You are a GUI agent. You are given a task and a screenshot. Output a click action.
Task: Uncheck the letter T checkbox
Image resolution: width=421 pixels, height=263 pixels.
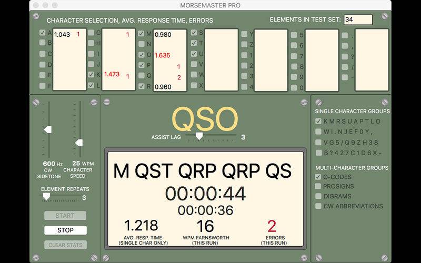pos(194,43)
